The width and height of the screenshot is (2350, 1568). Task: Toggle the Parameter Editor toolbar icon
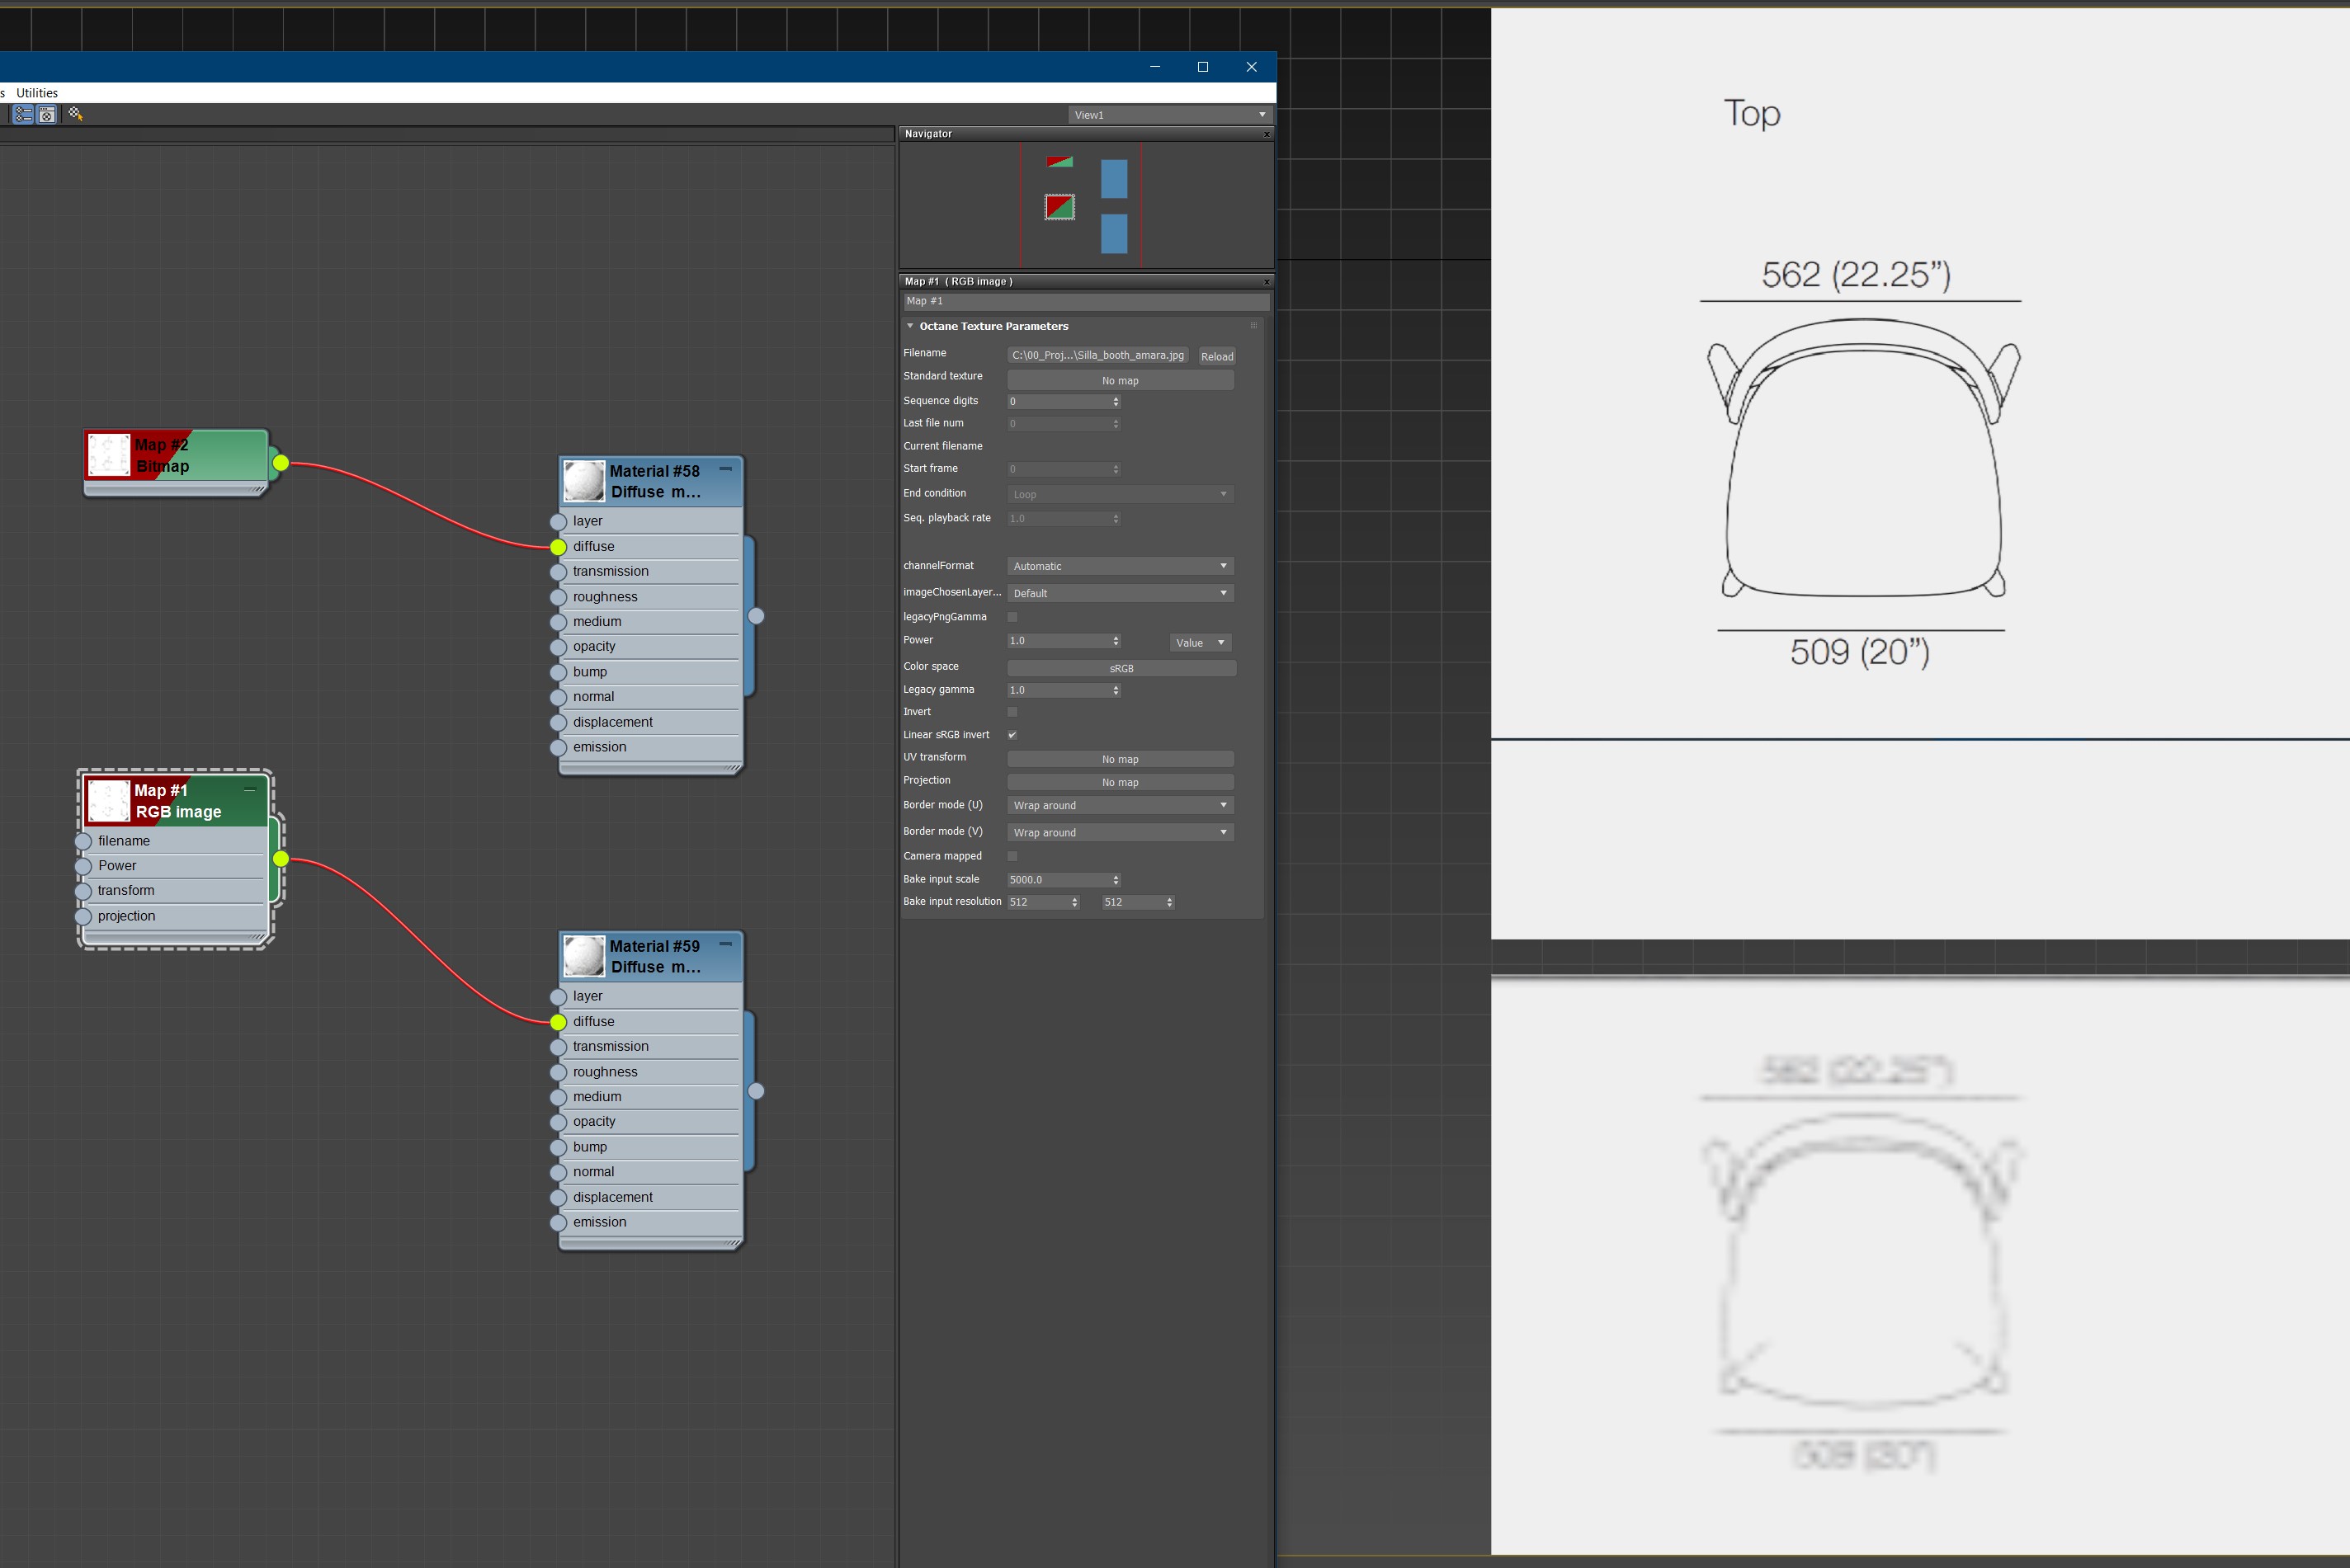47,115
